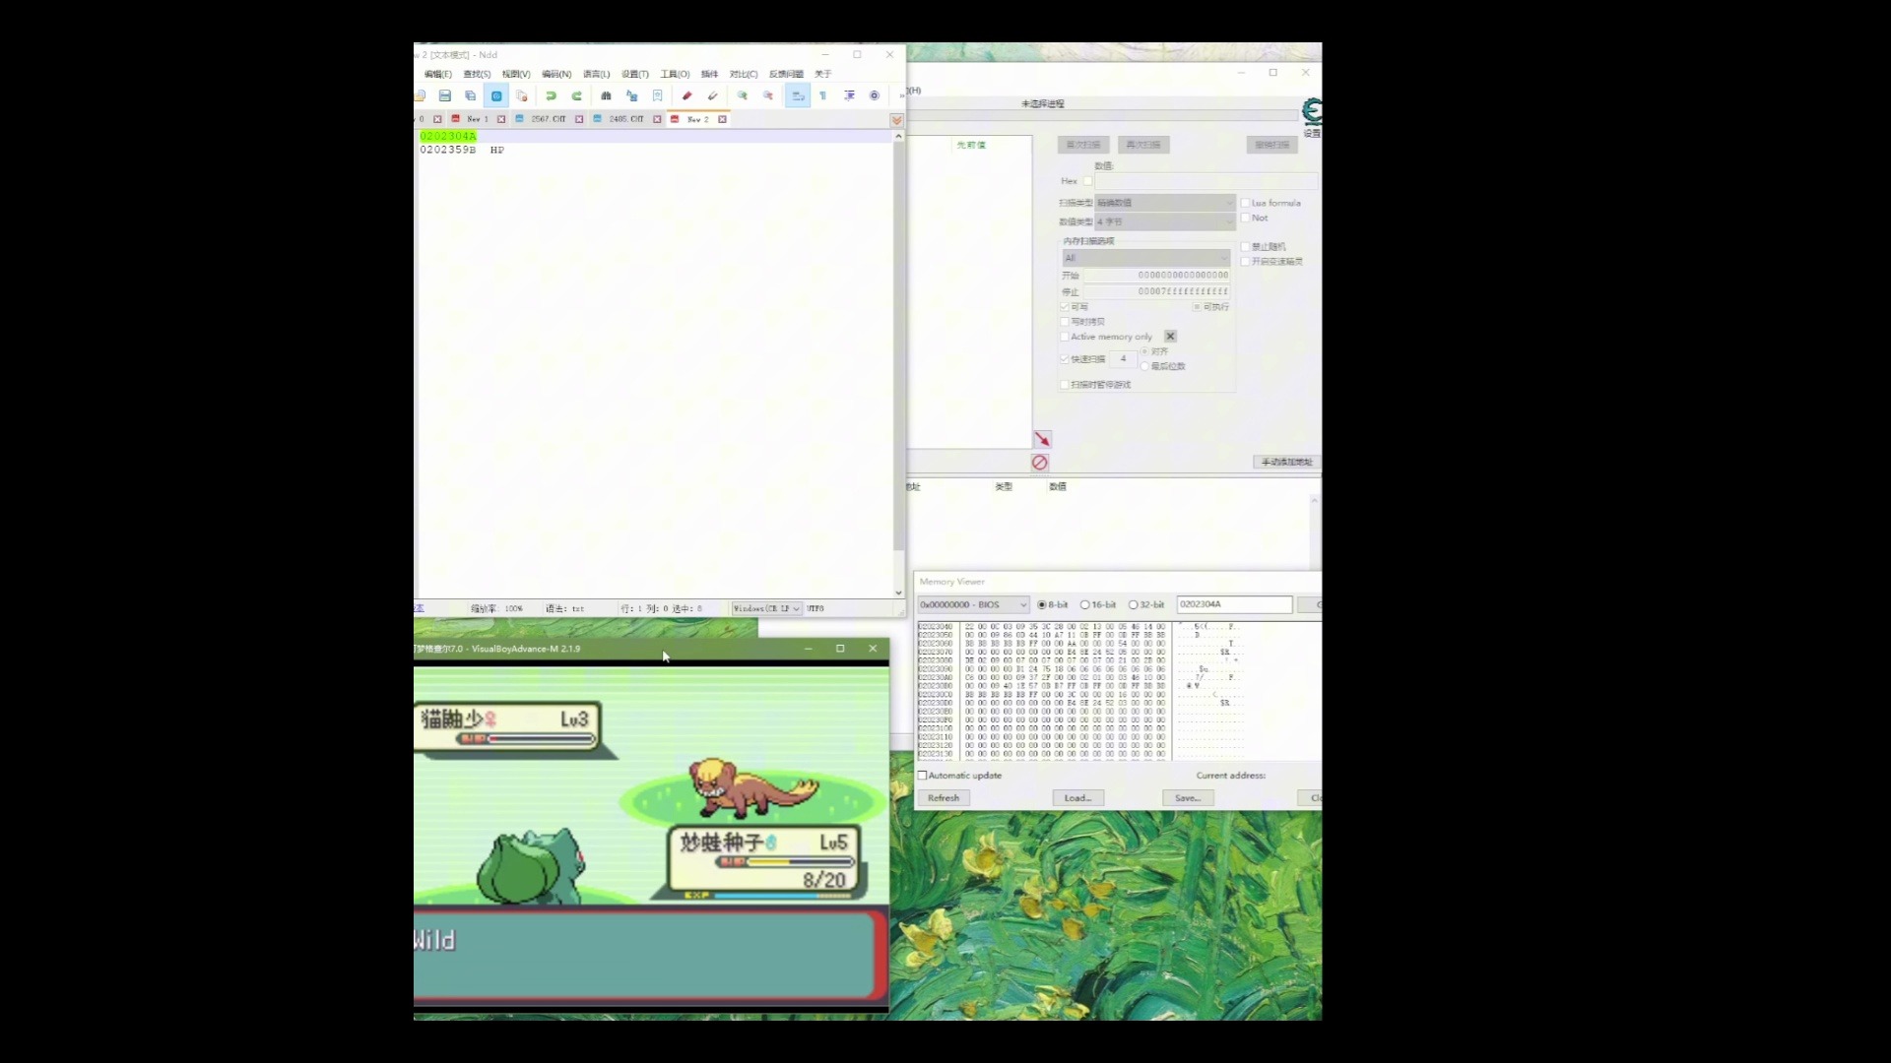Viewport: 1891px width, 1063px height.
Task: Click the save icon in Ndd toolbar
Action: [445, 95]
